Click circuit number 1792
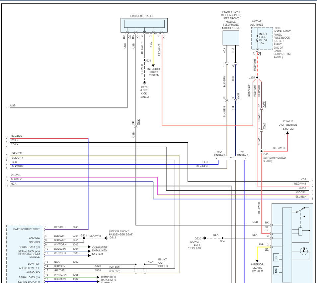This screenshot has height=283, width=317. (75, 262)
